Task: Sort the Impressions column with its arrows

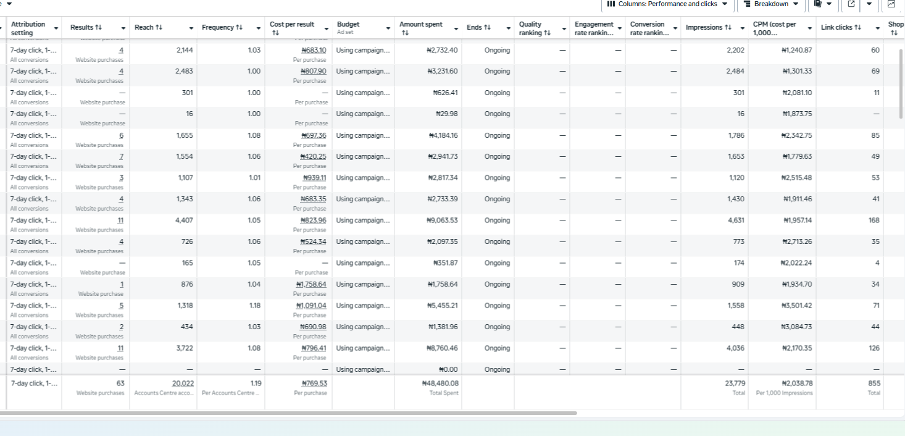Action: (x=727, y=28)
